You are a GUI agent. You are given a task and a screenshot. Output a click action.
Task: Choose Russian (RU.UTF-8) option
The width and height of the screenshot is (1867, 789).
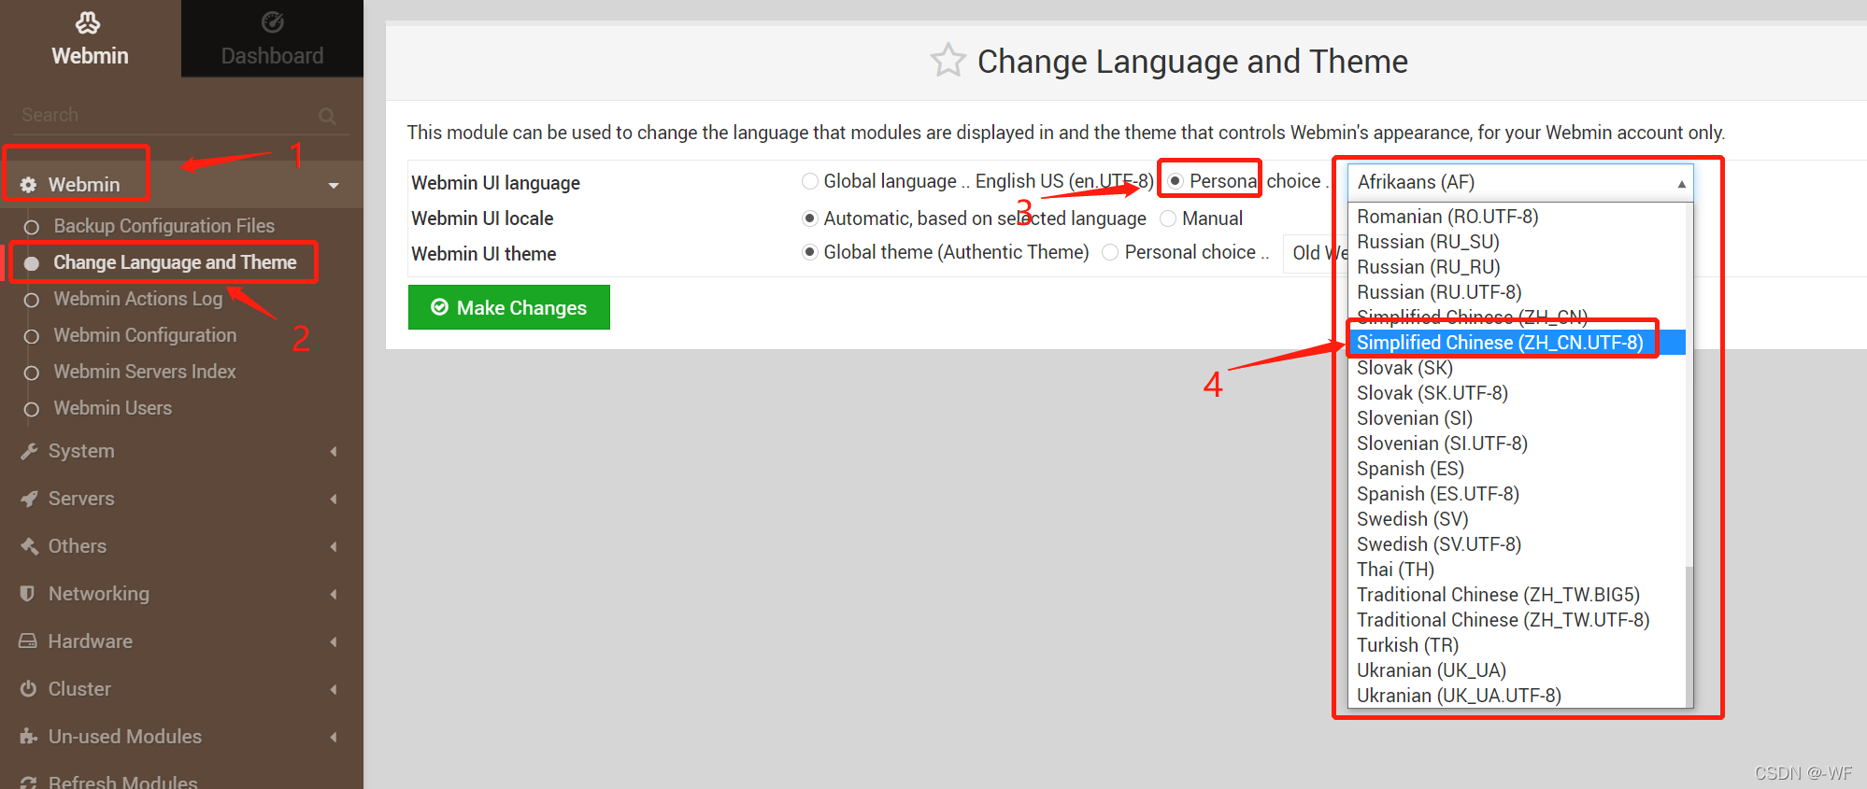pyautogui.click(x=1517, y=292)
